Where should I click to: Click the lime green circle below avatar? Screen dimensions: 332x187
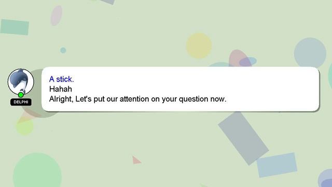(25, 127)
